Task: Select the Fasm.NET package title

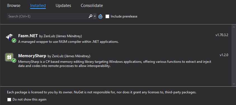Action: pos(28,36)
